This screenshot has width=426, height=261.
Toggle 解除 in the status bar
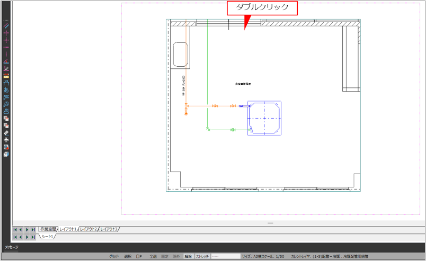188,256
